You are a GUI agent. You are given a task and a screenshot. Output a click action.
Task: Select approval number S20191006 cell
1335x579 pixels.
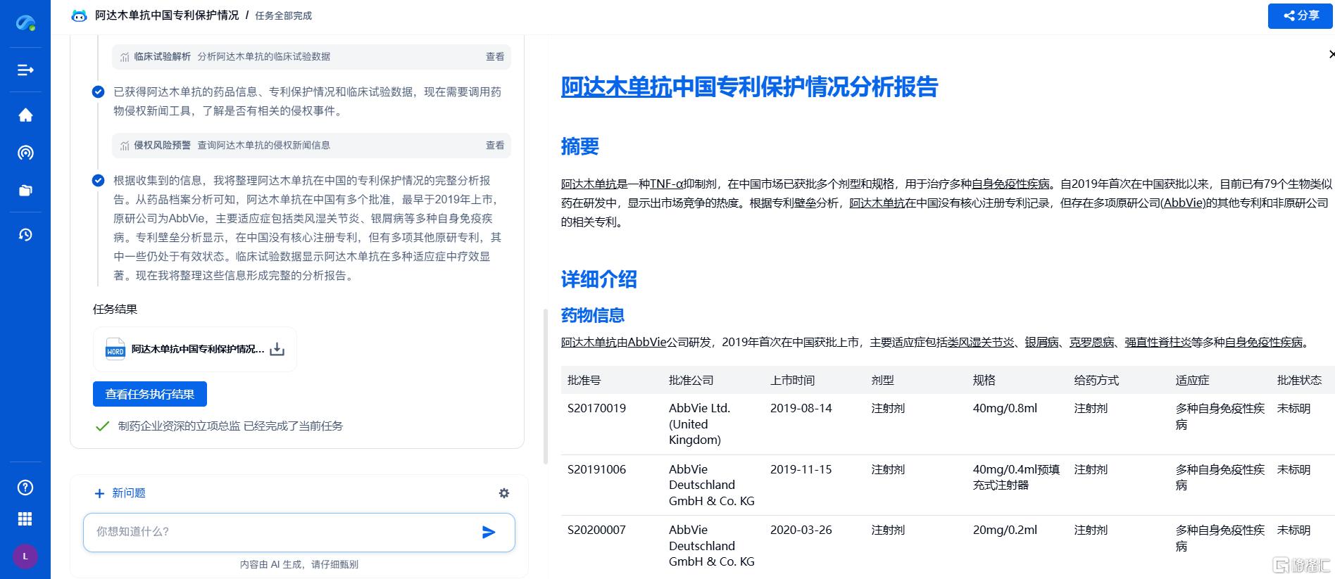pos(597,470)
